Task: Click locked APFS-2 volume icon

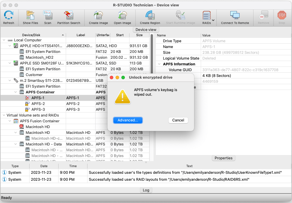Action: pyautogui.click(x=27, y=104)
